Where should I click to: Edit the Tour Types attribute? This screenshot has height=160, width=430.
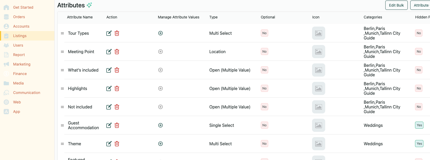tap(109, 33)
